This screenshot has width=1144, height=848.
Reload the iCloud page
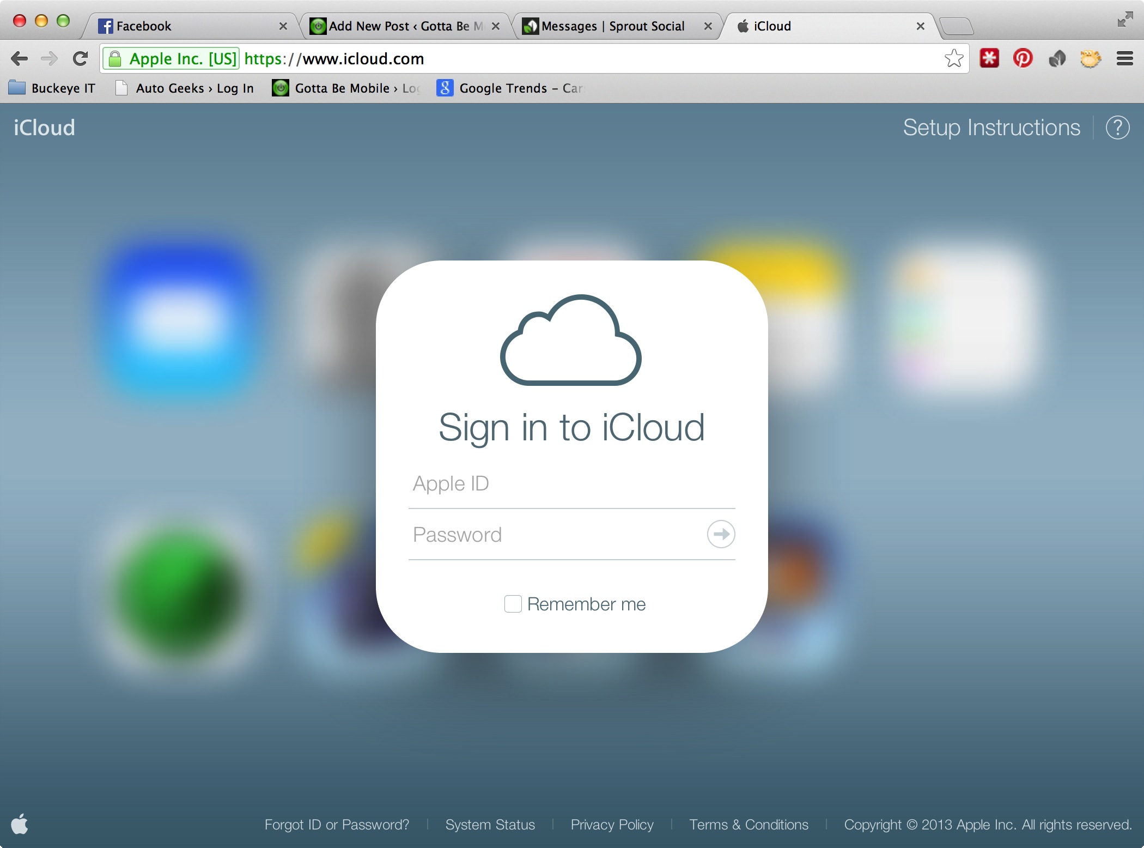[x=81, y=58]
